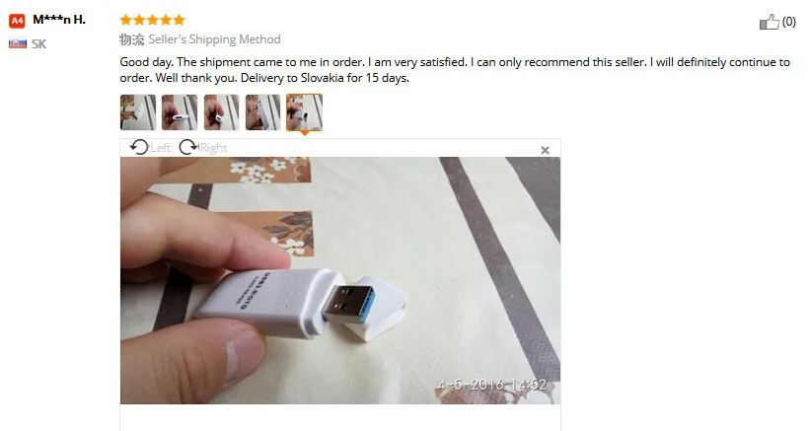The width and height of the screenshot is (810, 431).
Task: Open the third review photo thumbnail
Action: 221,112
